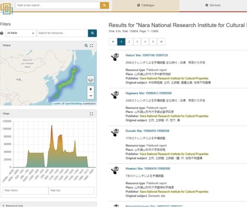Go to next results page arrow
The image size is (247, 207).
click(x=161, y=42)
